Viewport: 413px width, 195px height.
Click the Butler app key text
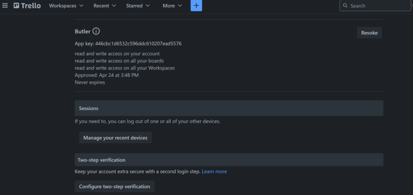[128, 44]
